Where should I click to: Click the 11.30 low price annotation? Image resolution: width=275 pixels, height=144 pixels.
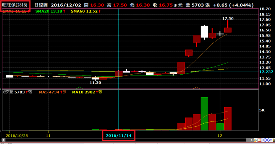pos(95,83)
